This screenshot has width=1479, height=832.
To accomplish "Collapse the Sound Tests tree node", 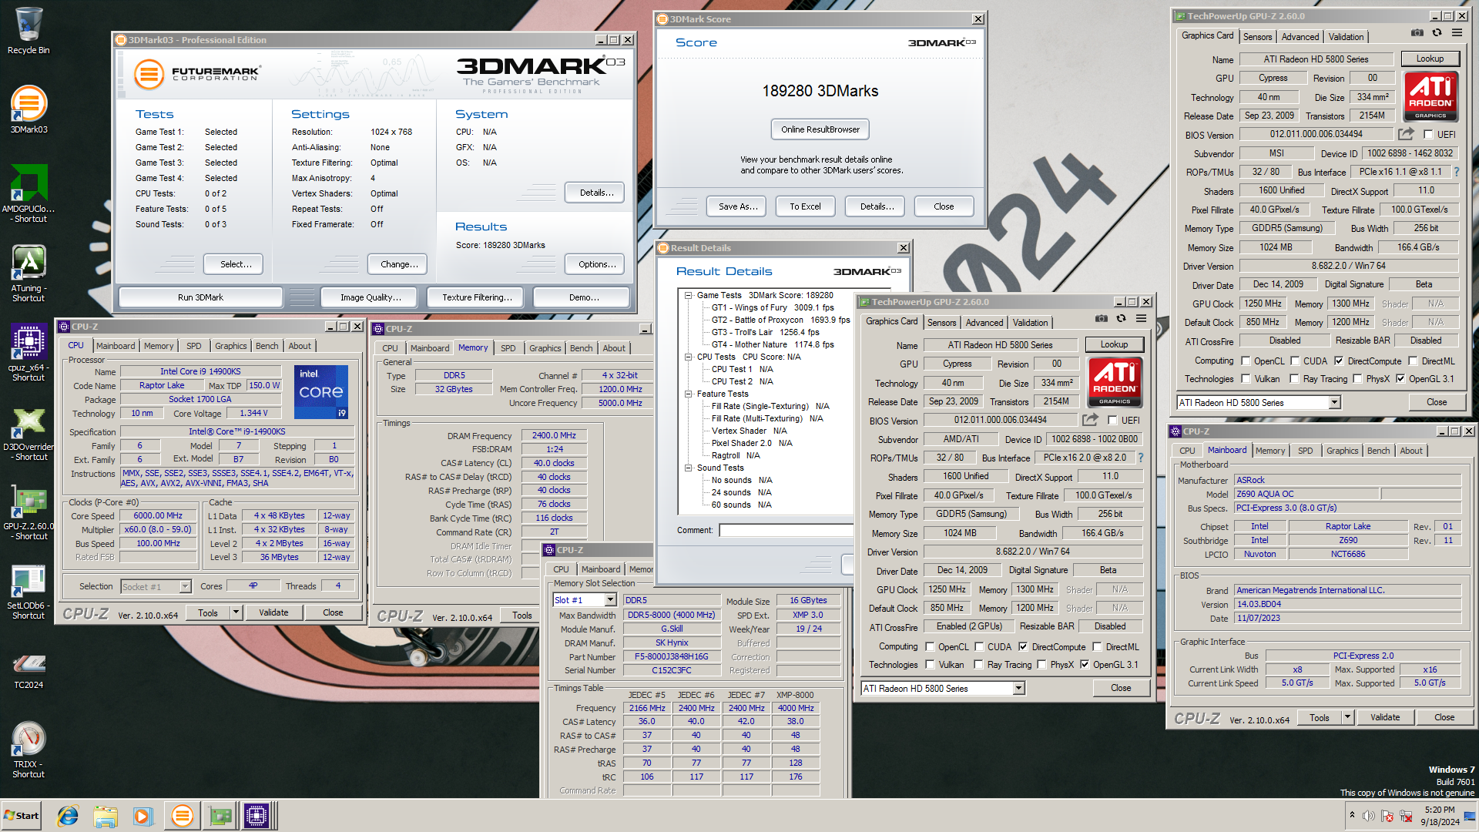I will 689,468.
